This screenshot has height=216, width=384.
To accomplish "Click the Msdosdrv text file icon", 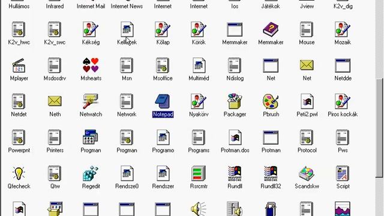I will pos(55,65).
